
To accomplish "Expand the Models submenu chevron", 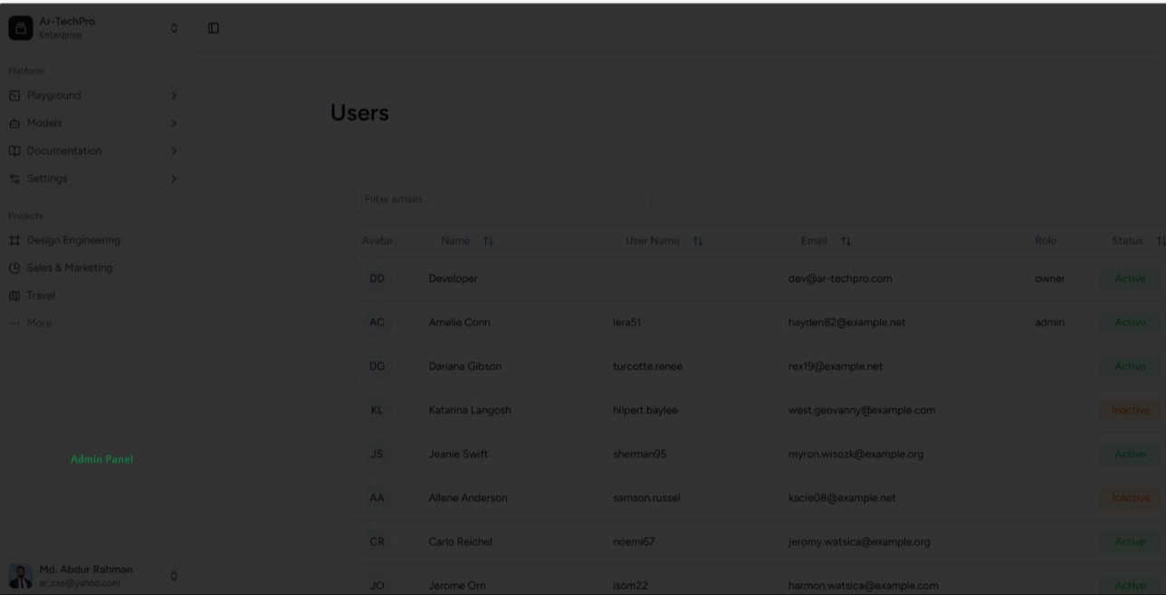I will pos(174,123).
